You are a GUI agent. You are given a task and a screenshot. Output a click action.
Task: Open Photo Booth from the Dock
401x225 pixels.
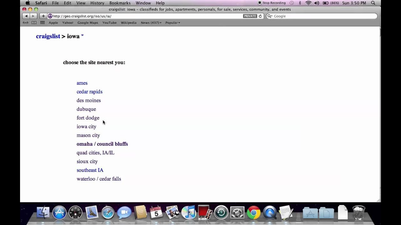tap(205, 212)
